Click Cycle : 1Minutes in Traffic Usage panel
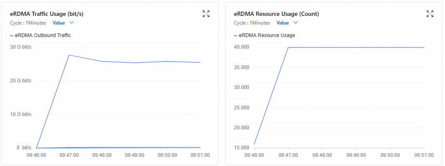445x166 pixels. click(x=28, y=23)
